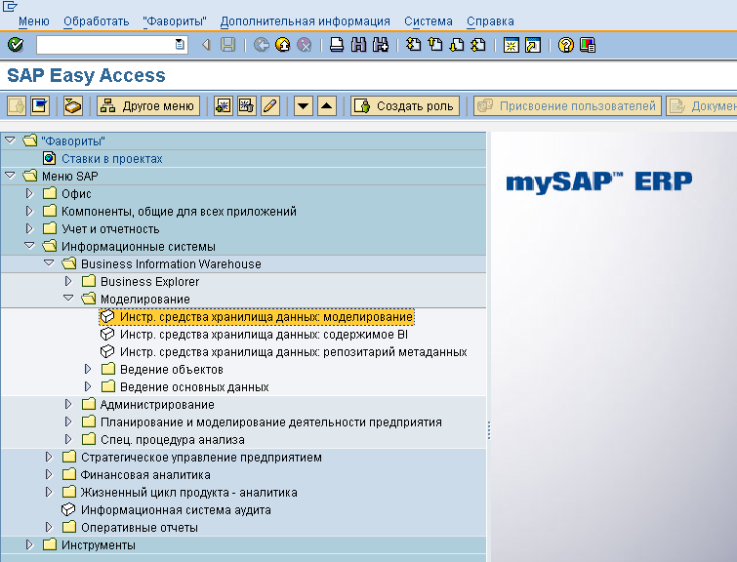The height and width of the screenshot is (562, 737).
Task: Expand the Ведение объектов folder
Action: pos(88,369)
